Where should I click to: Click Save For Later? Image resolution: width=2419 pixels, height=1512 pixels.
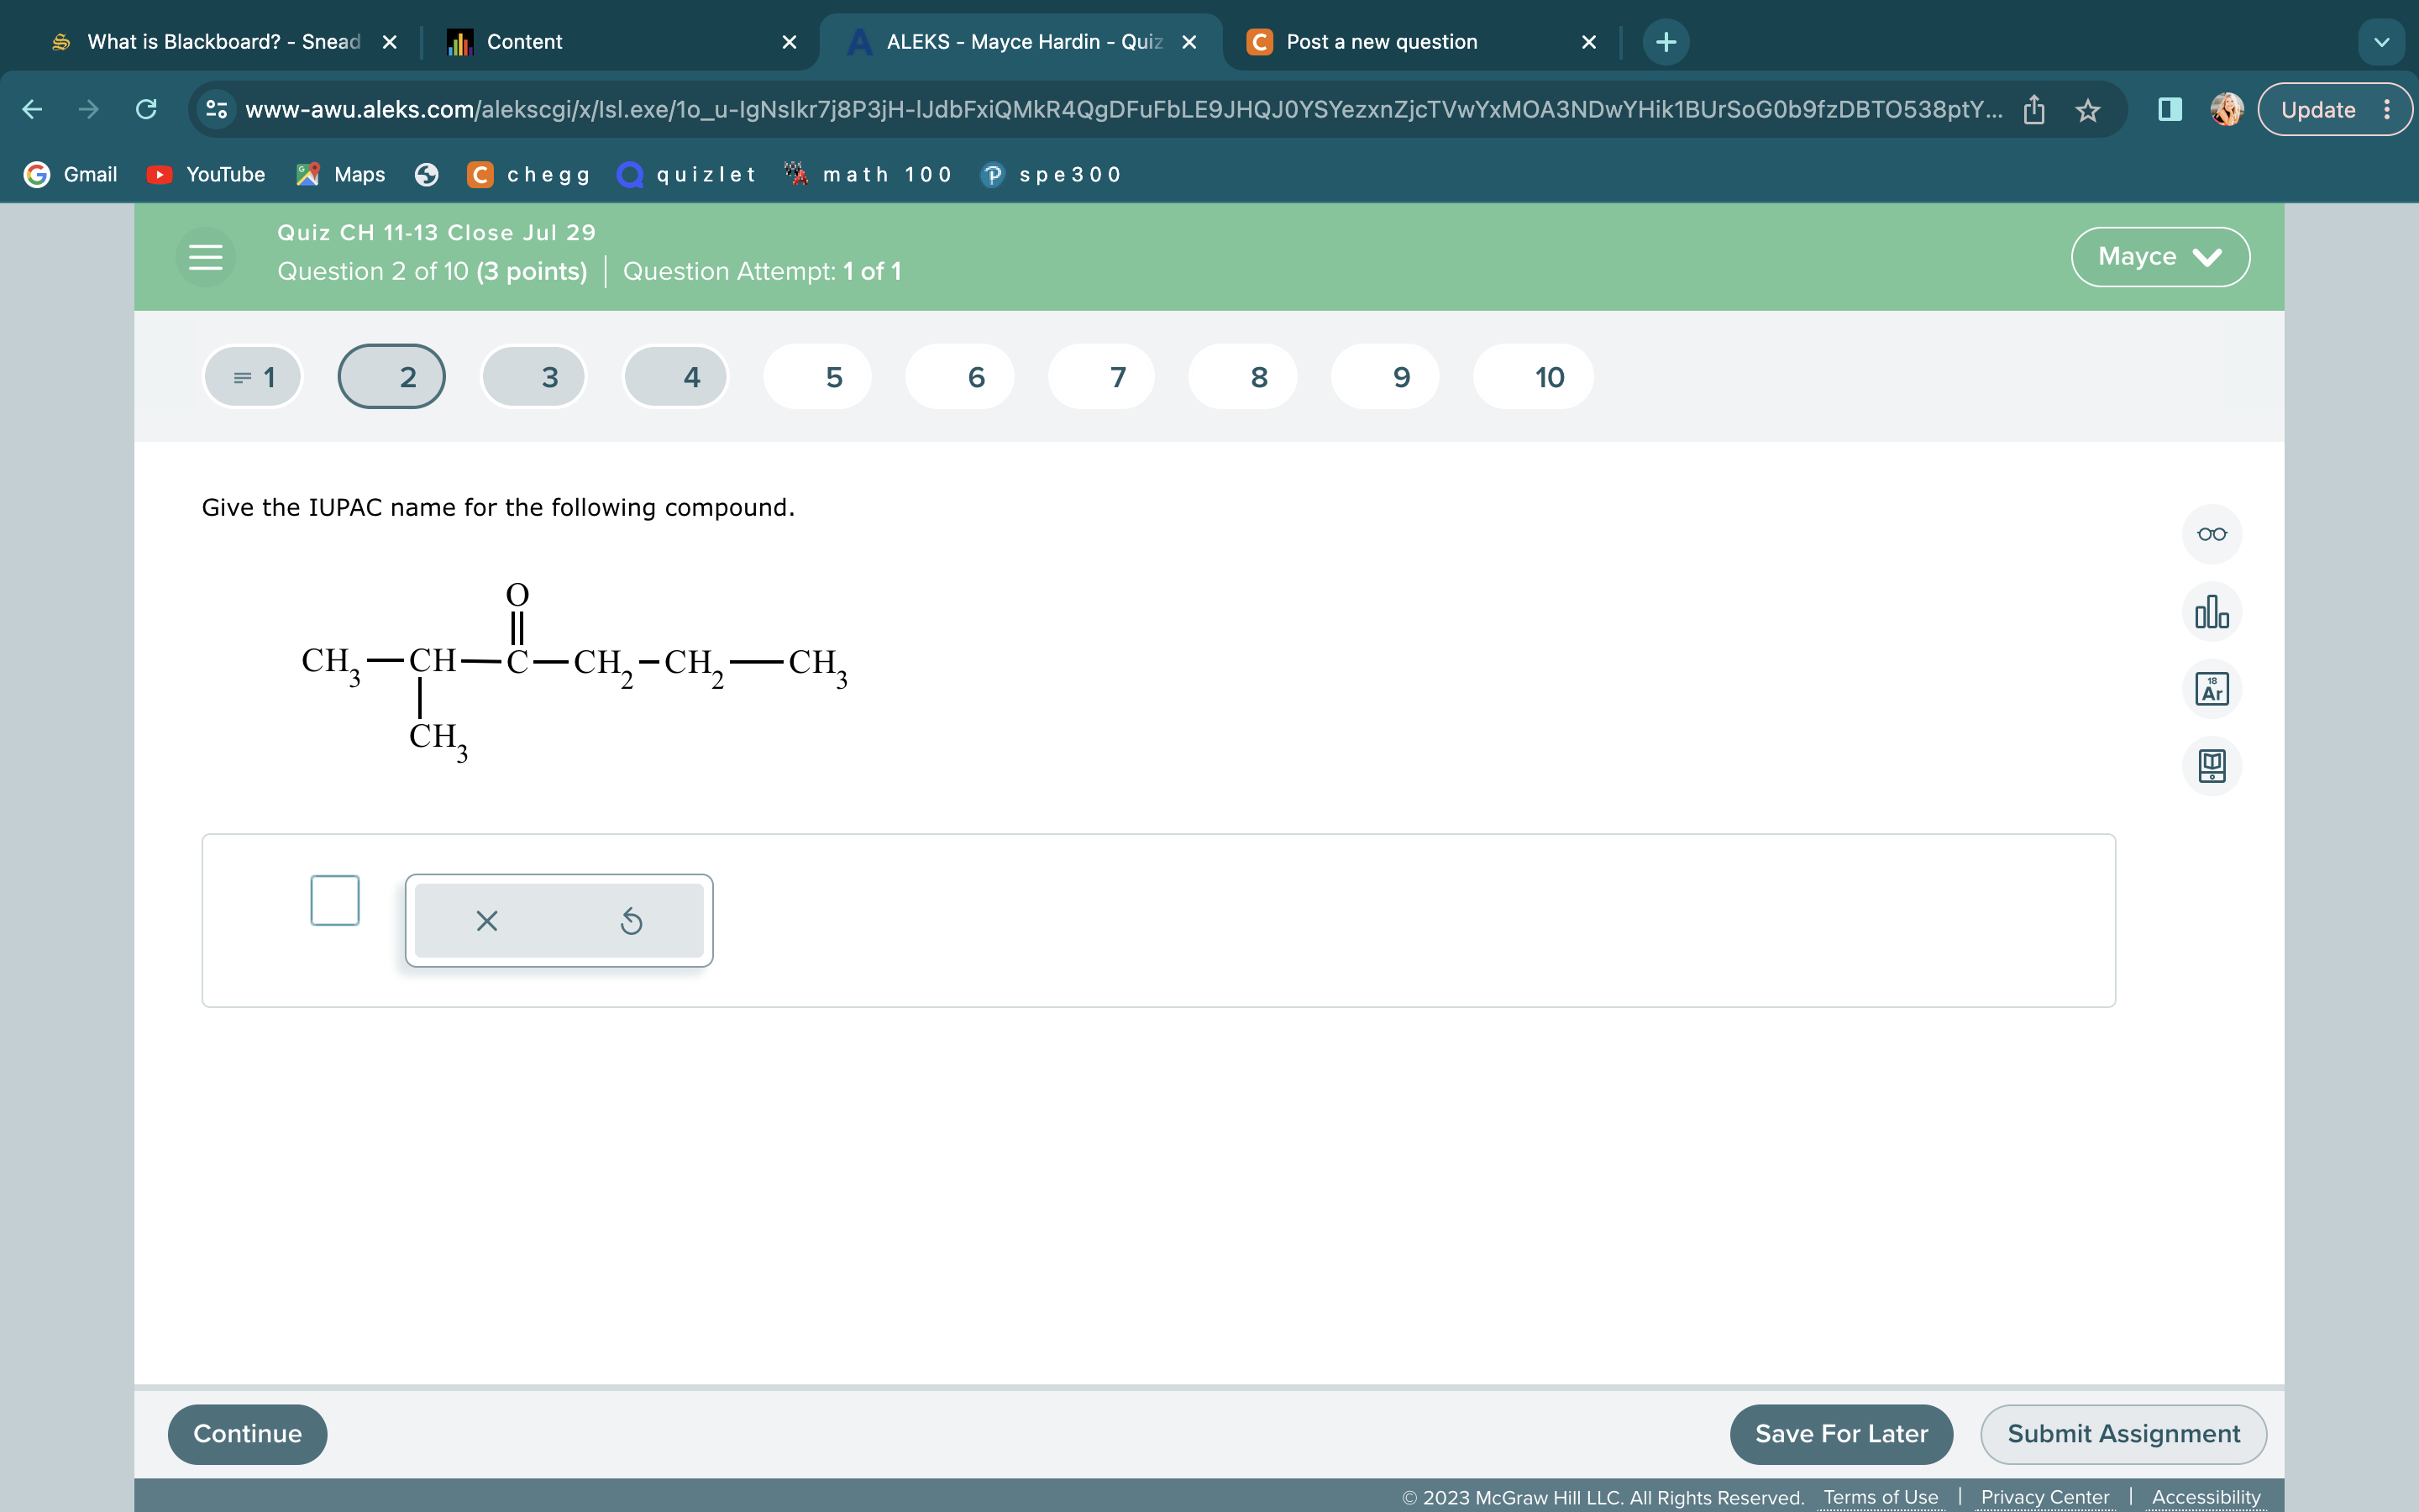[x=1841, y=1434]
